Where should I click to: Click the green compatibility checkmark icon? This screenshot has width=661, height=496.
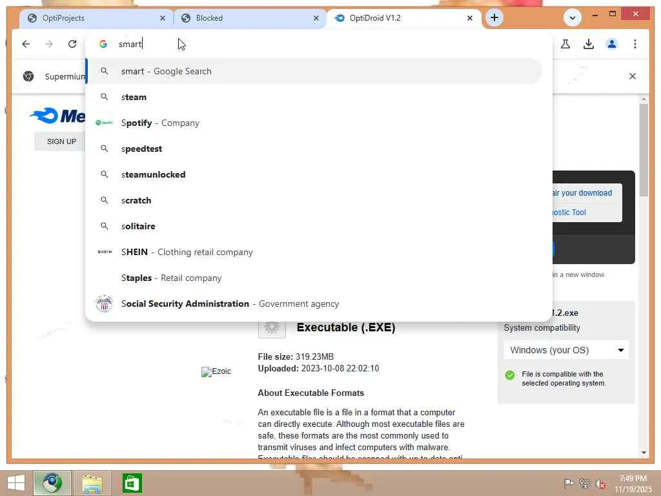(x=510, y=375)
